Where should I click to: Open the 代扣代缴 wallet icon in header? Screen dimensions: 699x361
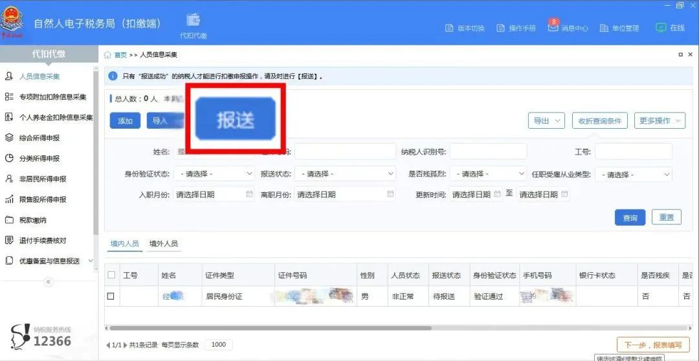pyautogui.click(x=193, y=20)
